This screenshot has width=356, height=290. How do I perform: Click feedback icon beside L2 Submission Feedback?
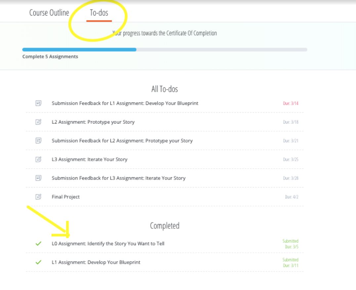click(38, 141)
